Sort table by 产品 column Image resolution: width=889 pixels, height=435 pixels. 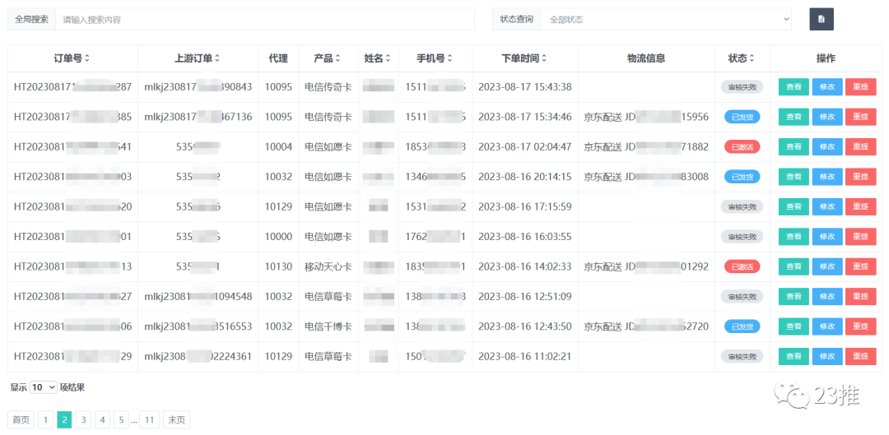[x=328, y=58]
